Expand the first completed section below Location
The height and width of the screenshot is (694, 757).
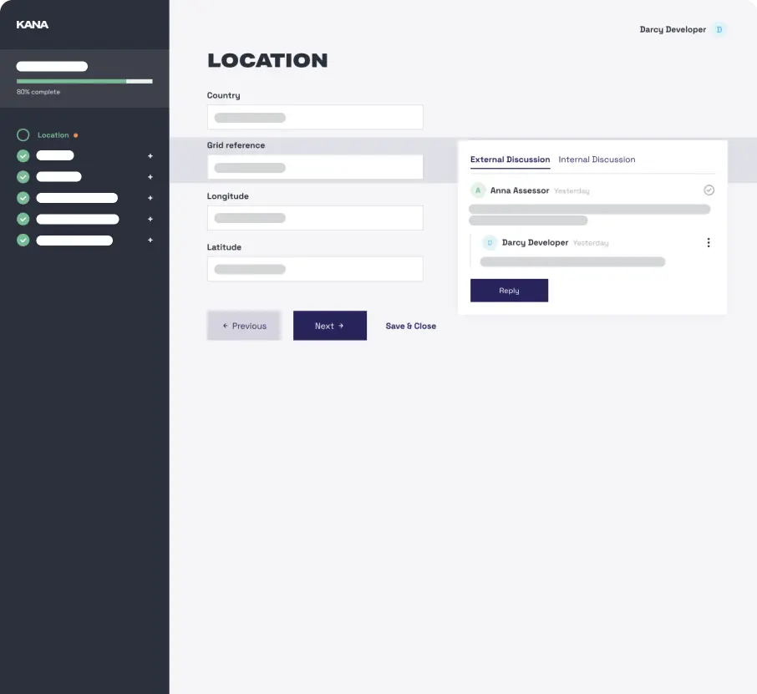(x=150, y=156)
